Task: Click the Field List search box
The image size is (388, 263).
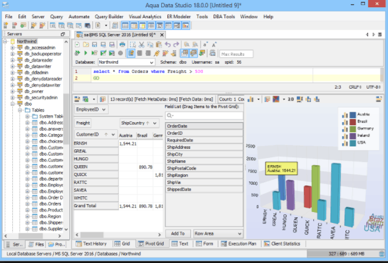Action: pos(204,115)
